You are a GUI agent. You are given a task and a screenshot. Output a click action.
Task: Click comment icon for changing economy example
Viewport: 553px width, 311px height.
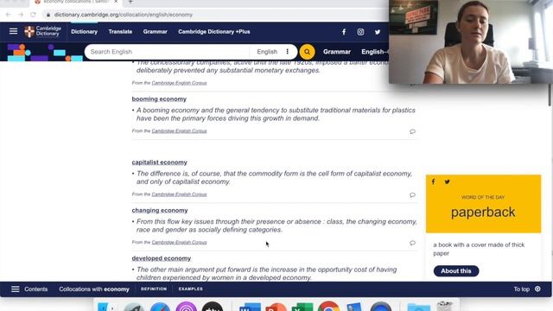412,243
